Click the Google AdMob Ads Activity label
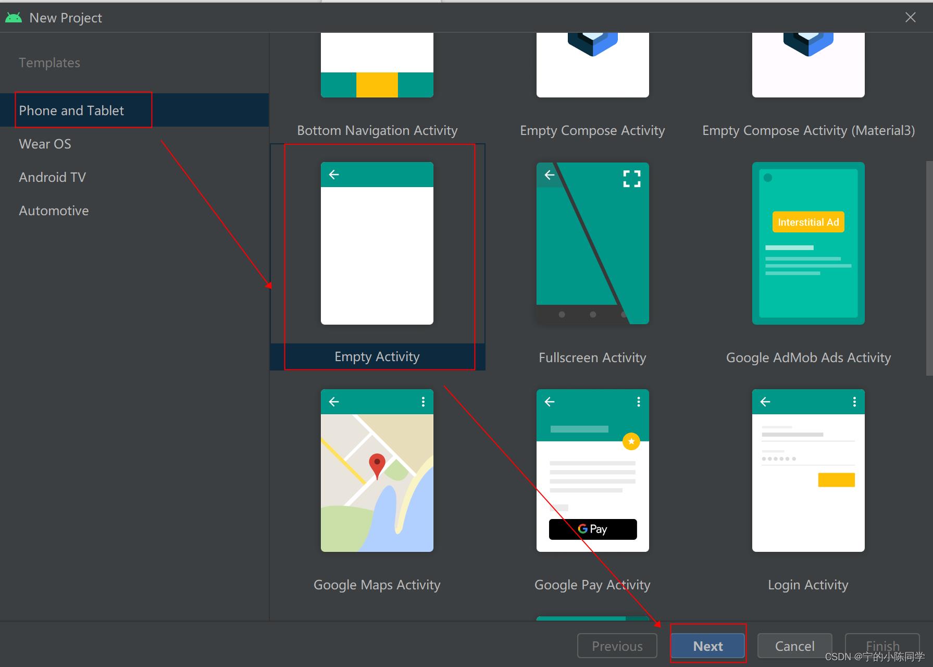 [808, 358]
